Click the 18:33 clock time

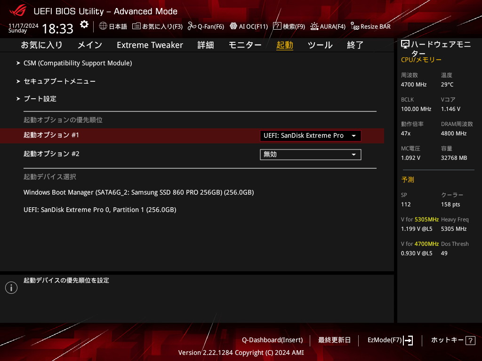[57, 29]
